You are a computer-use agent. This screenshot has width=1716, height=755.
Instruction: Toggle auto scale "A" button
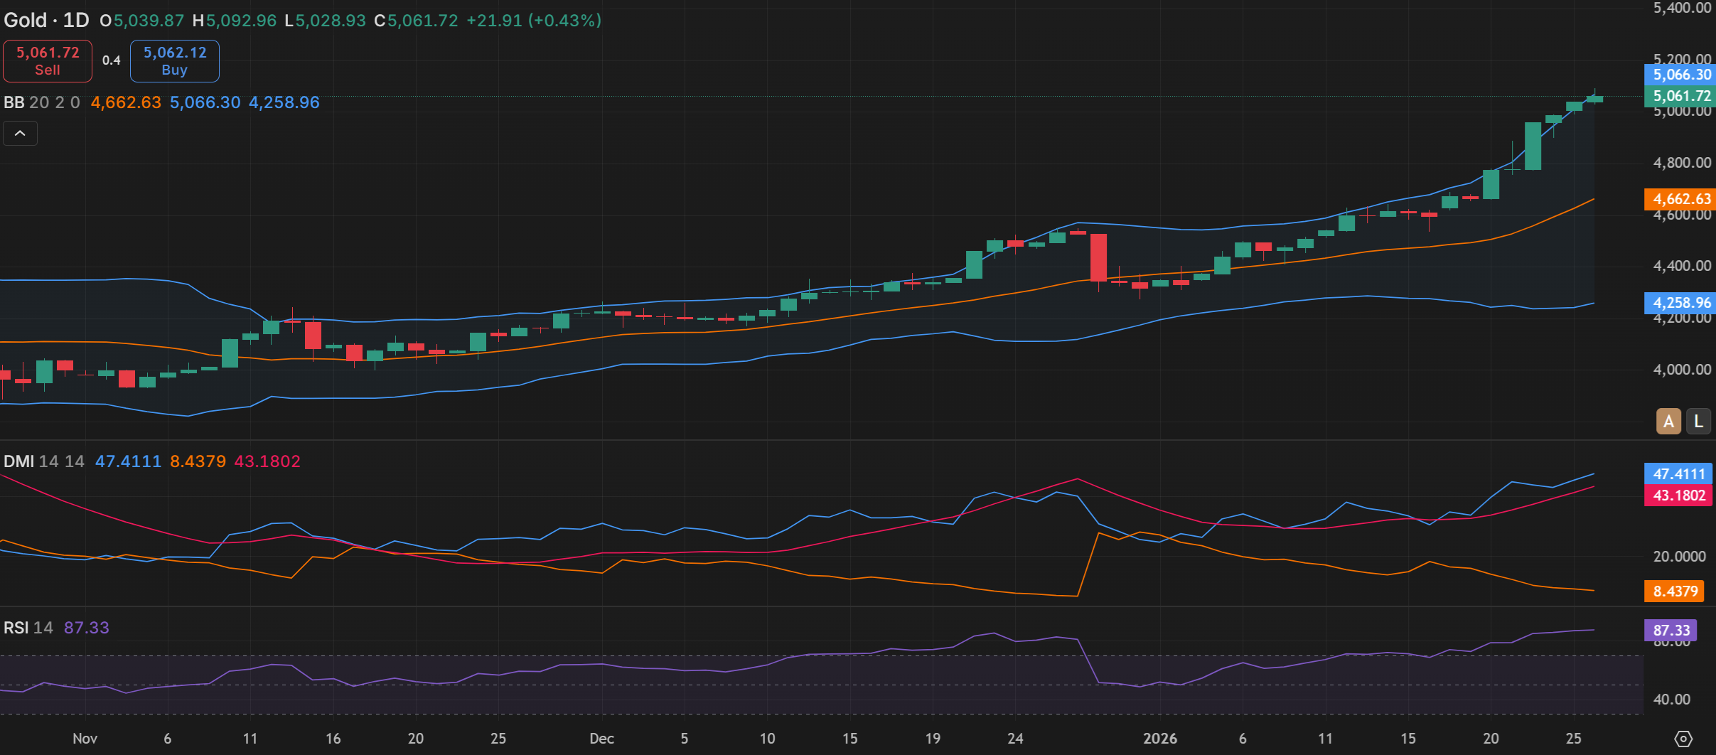tap(1668, 422)
